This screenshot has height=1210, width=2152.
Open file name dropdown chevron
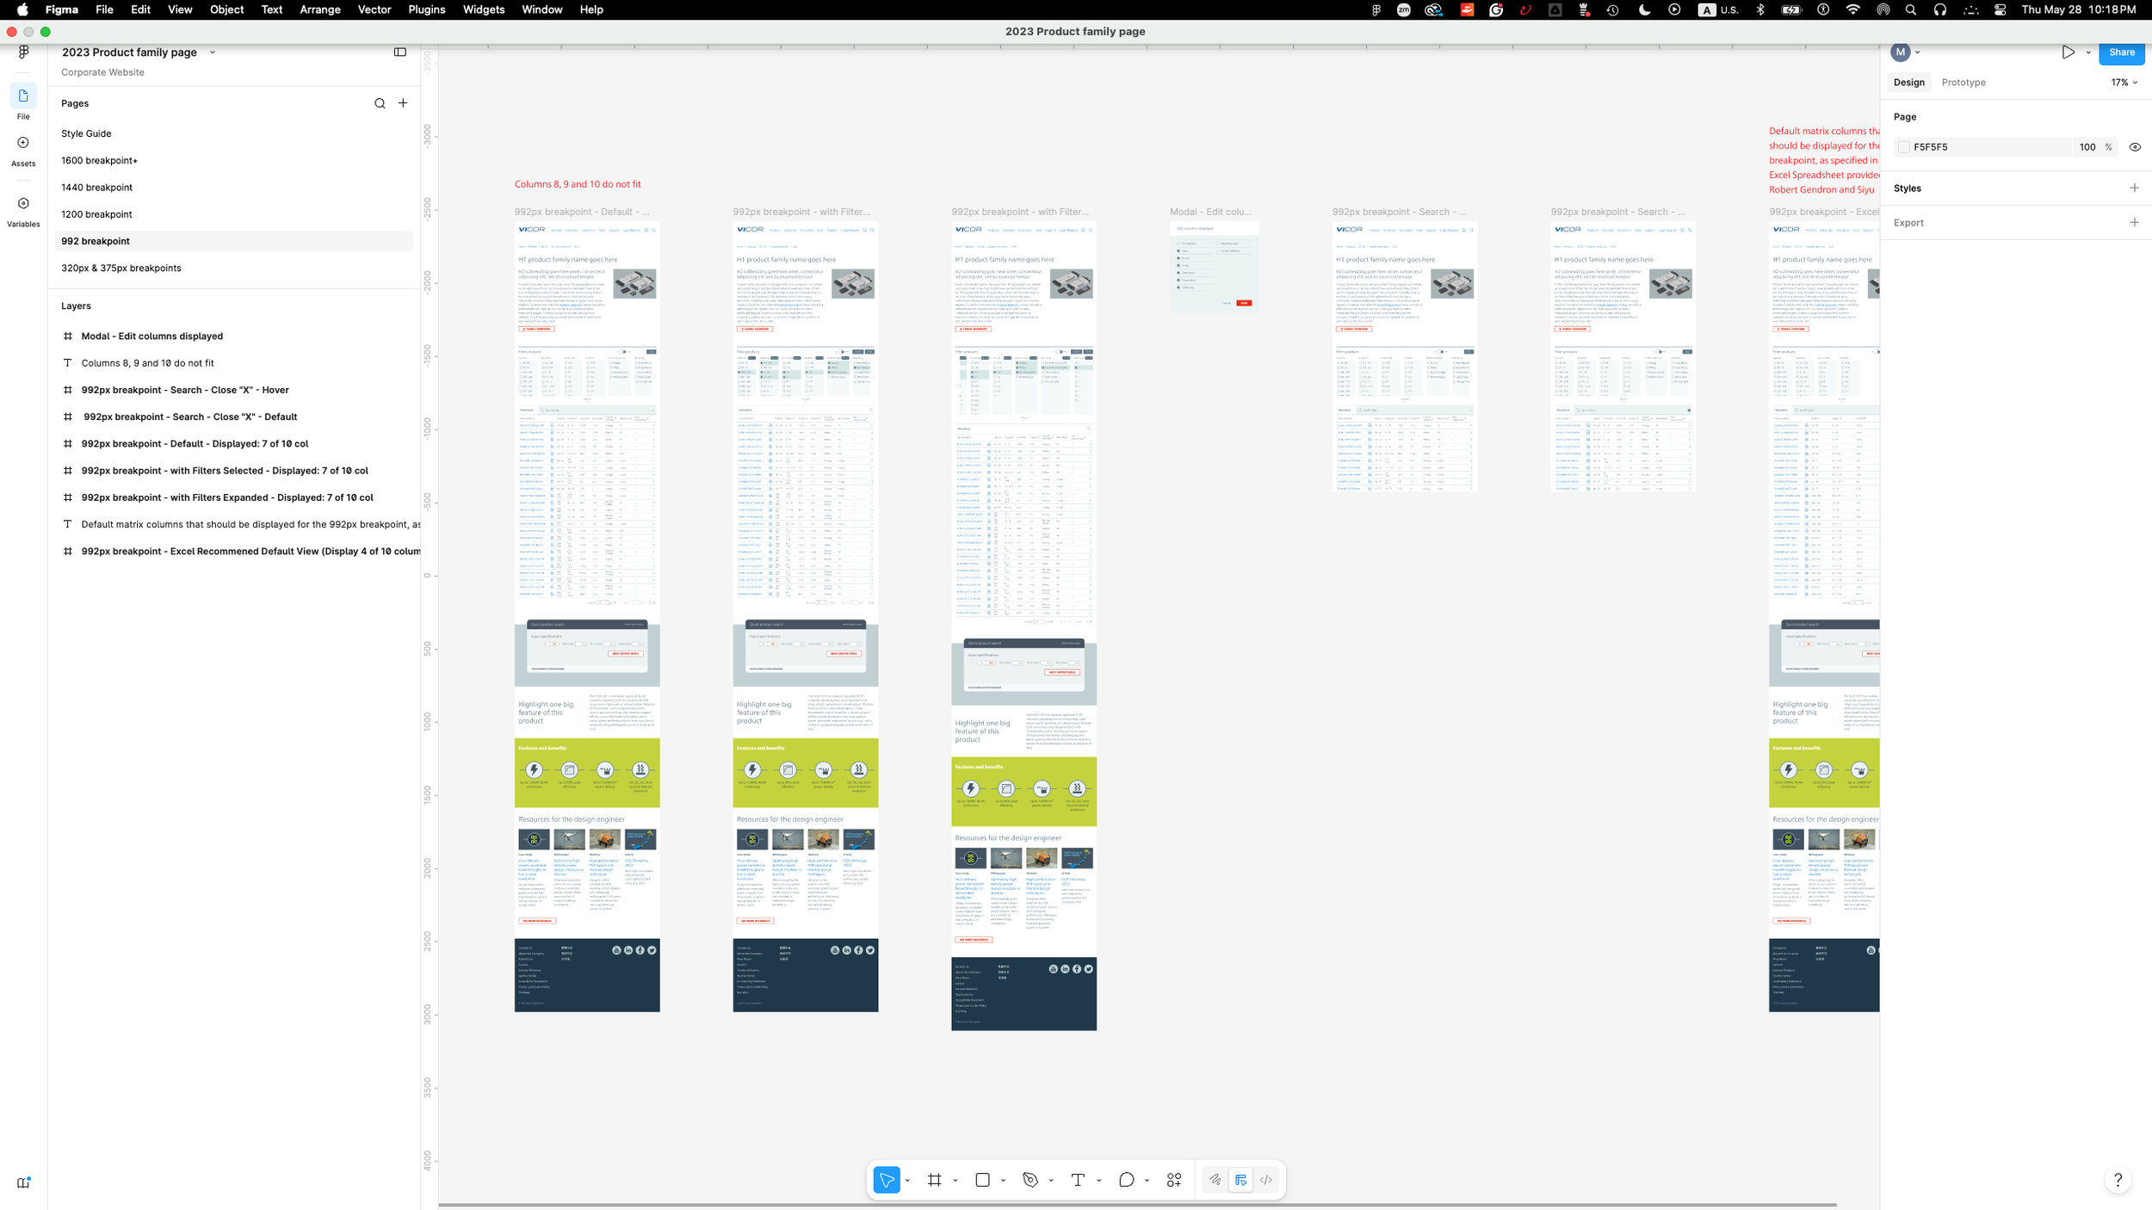[213, 52]
